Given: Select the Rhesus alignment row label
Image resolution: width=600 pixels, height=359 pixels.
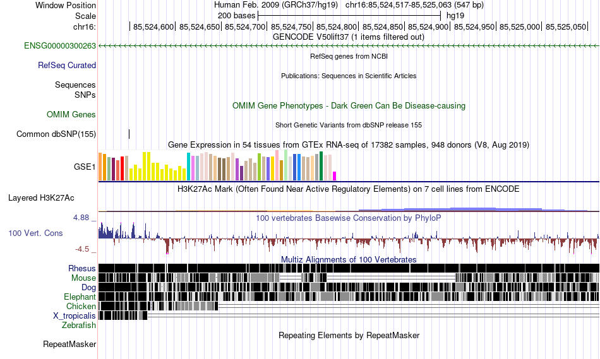Looking at the screenshot, I should coord(82,268).
